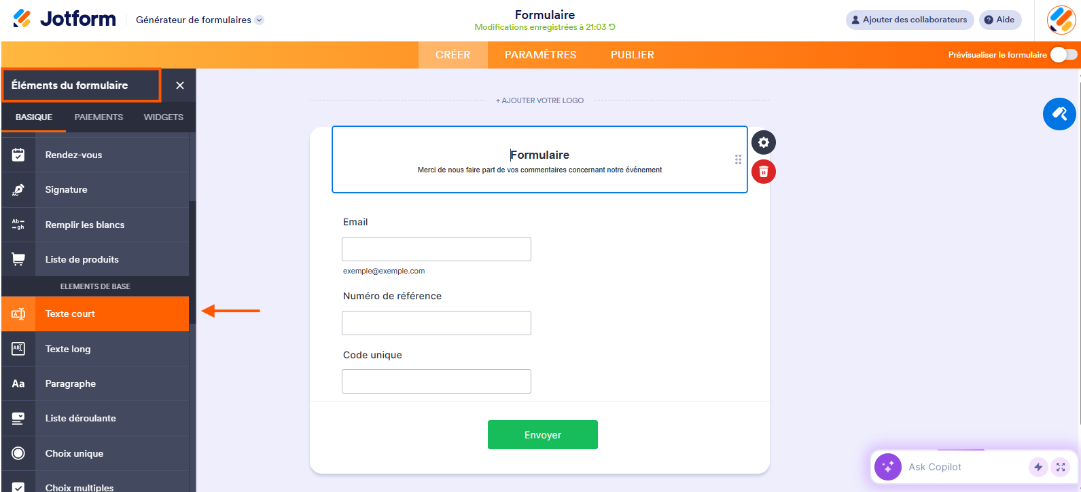Switch to the PUBLIER section

[632, 54]
